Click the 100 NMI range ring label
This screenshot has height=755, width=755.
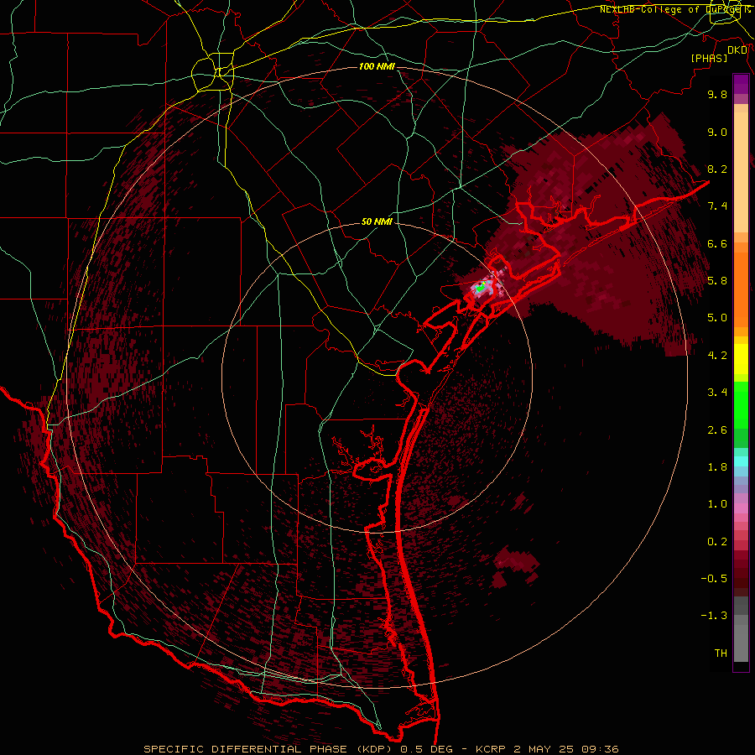pos(377,66)
